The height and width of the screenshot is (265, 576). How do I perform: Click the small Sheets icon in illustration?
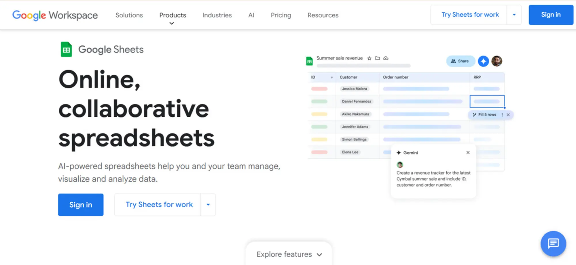pyautogui.click(x=309, y=61)
